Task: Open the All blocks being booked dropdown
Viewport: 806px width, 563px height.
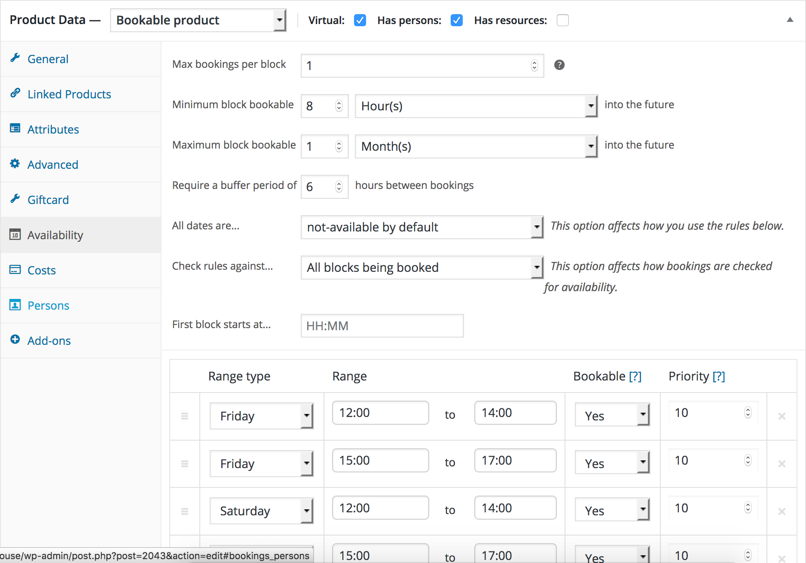Action: pyautogui.click(x=422, y=268)
